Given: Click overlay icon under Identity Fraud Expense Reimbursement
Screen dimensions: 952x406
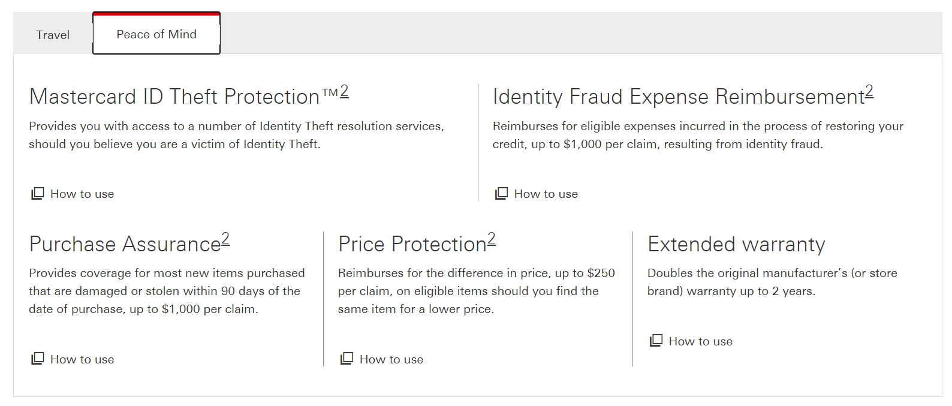Looking at the screenshot, I should 502,194.
